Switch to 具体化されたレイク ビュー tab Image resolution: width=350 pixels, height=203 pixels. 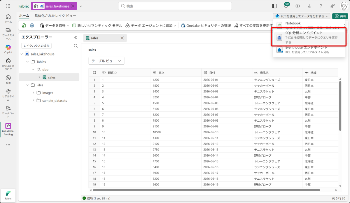55,16
